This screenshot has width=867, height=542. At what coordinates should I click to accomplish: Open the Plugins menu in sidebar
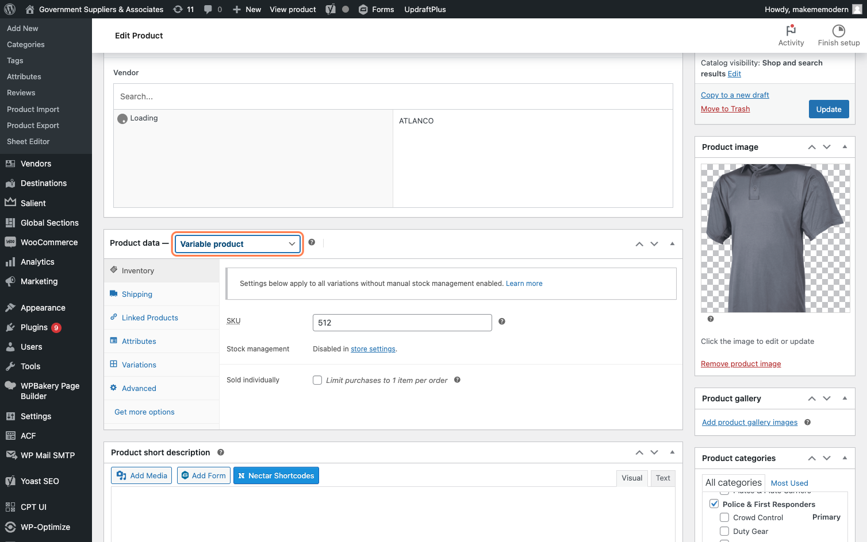click(x=46, y=327)
